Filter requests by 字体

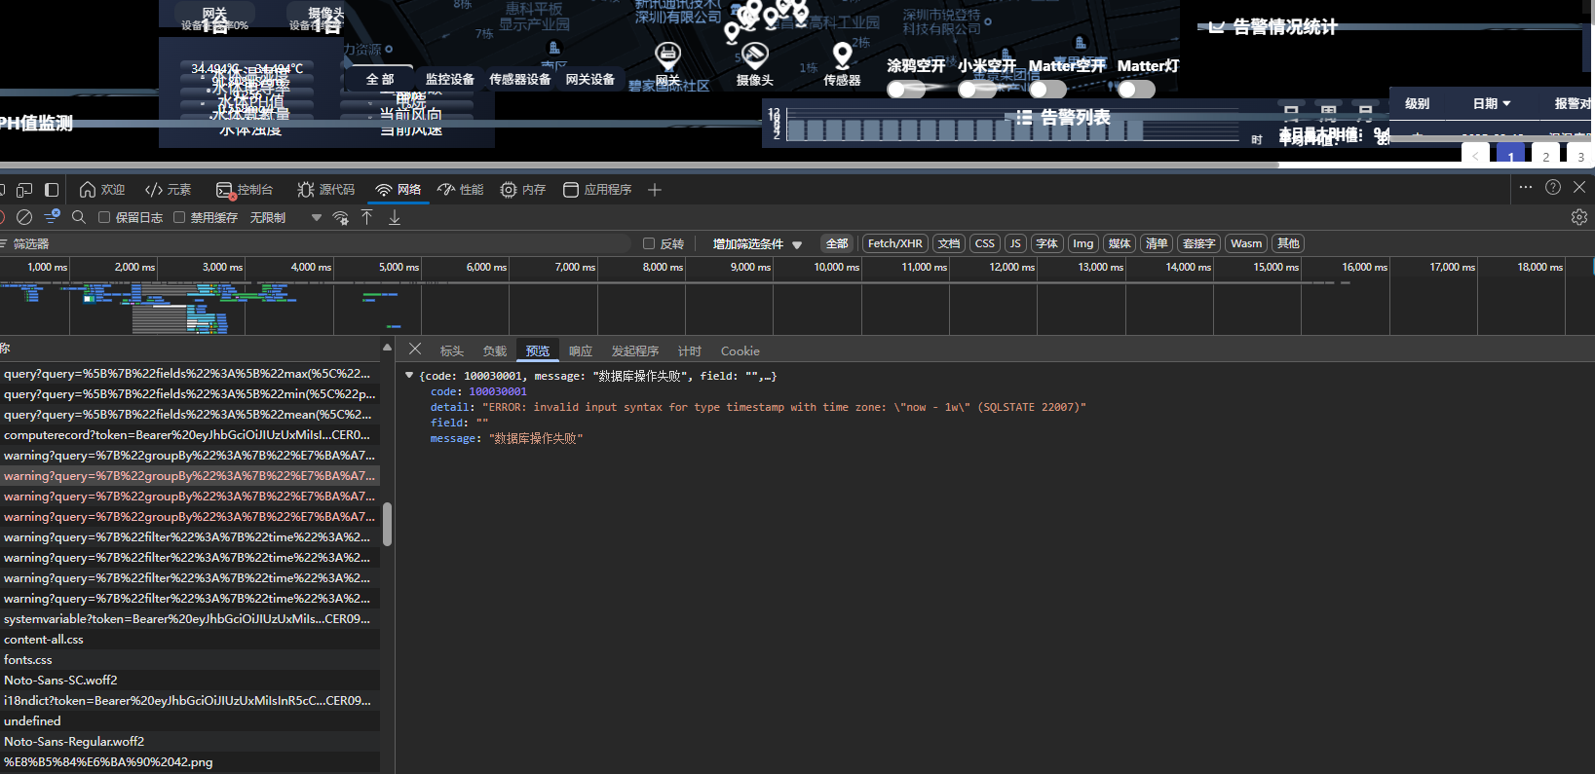point(1047,243)
